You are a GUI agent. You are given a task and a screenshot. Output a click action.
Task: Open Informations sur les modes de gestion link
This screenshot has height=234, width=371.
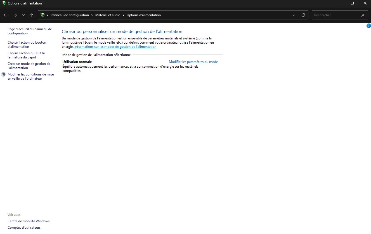pos(115,47)
